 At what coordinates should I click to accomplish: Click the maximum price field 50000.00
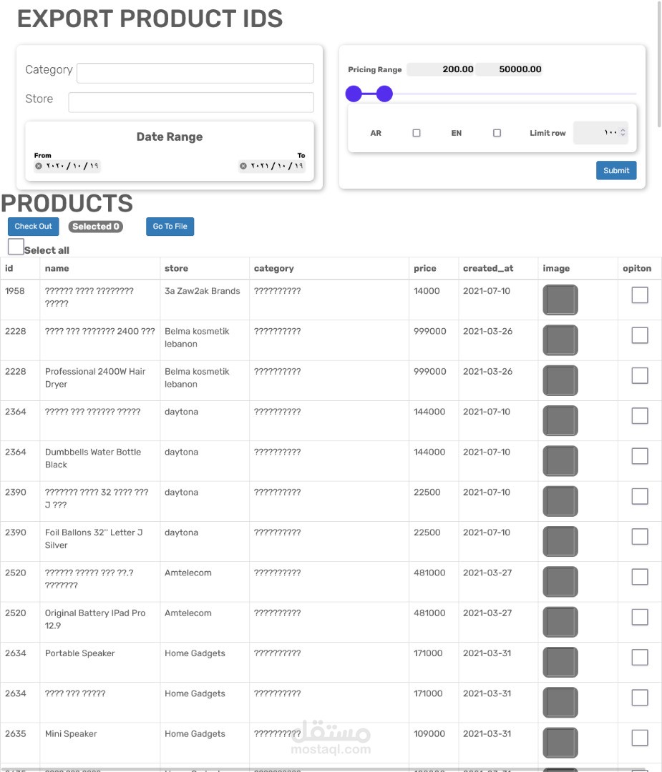(x=509, y=69)
